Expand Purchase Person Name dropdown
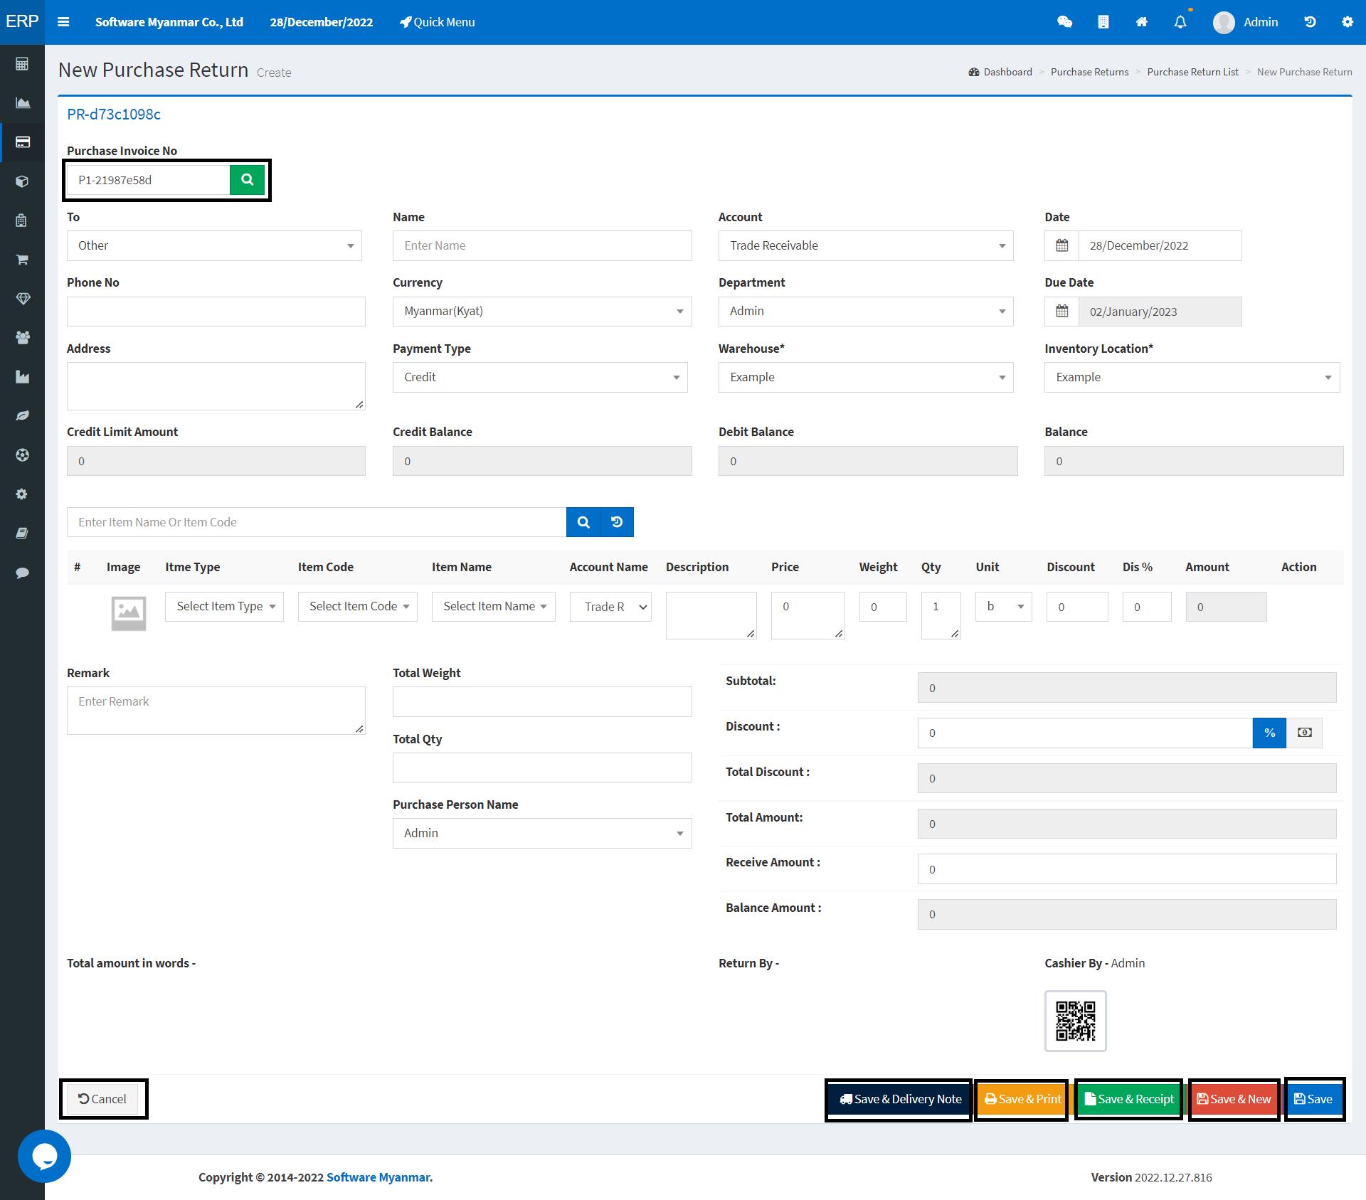1366x1200 pixels. click(x=542, y=833)
